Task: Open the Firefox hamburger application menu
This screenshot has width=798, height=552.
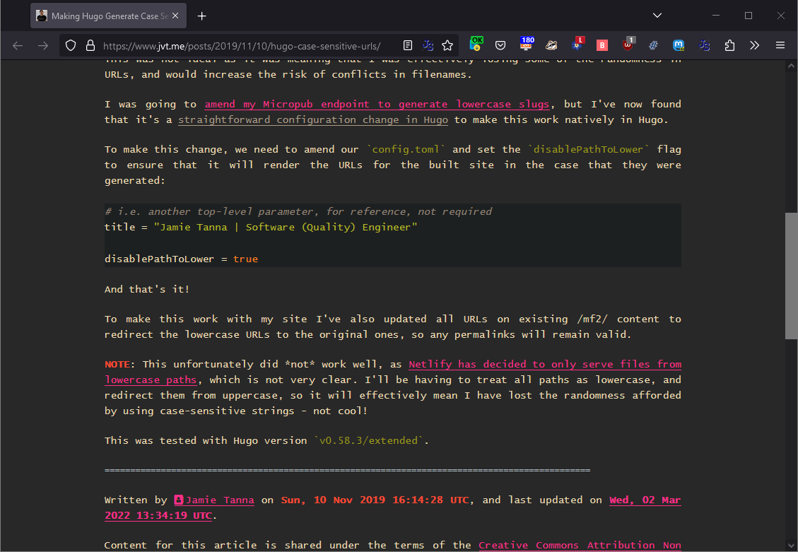Action: [780, 46]
